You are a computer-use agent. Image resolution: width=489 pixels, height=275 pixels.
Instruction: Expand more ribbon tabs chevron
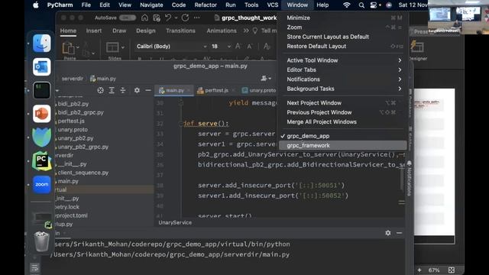(x=246, y=31)
